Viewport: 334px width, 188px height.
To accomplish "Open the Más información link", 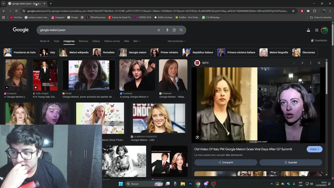I will 234,155.
